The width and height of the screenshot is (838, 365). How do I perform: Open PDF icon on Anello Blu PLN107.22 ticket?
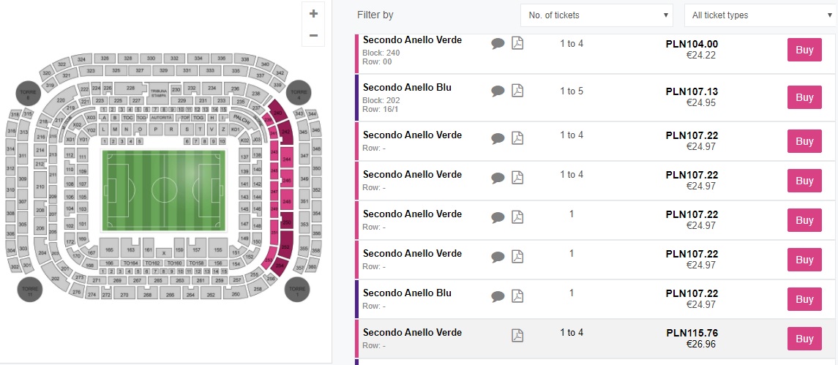[517, 296]
